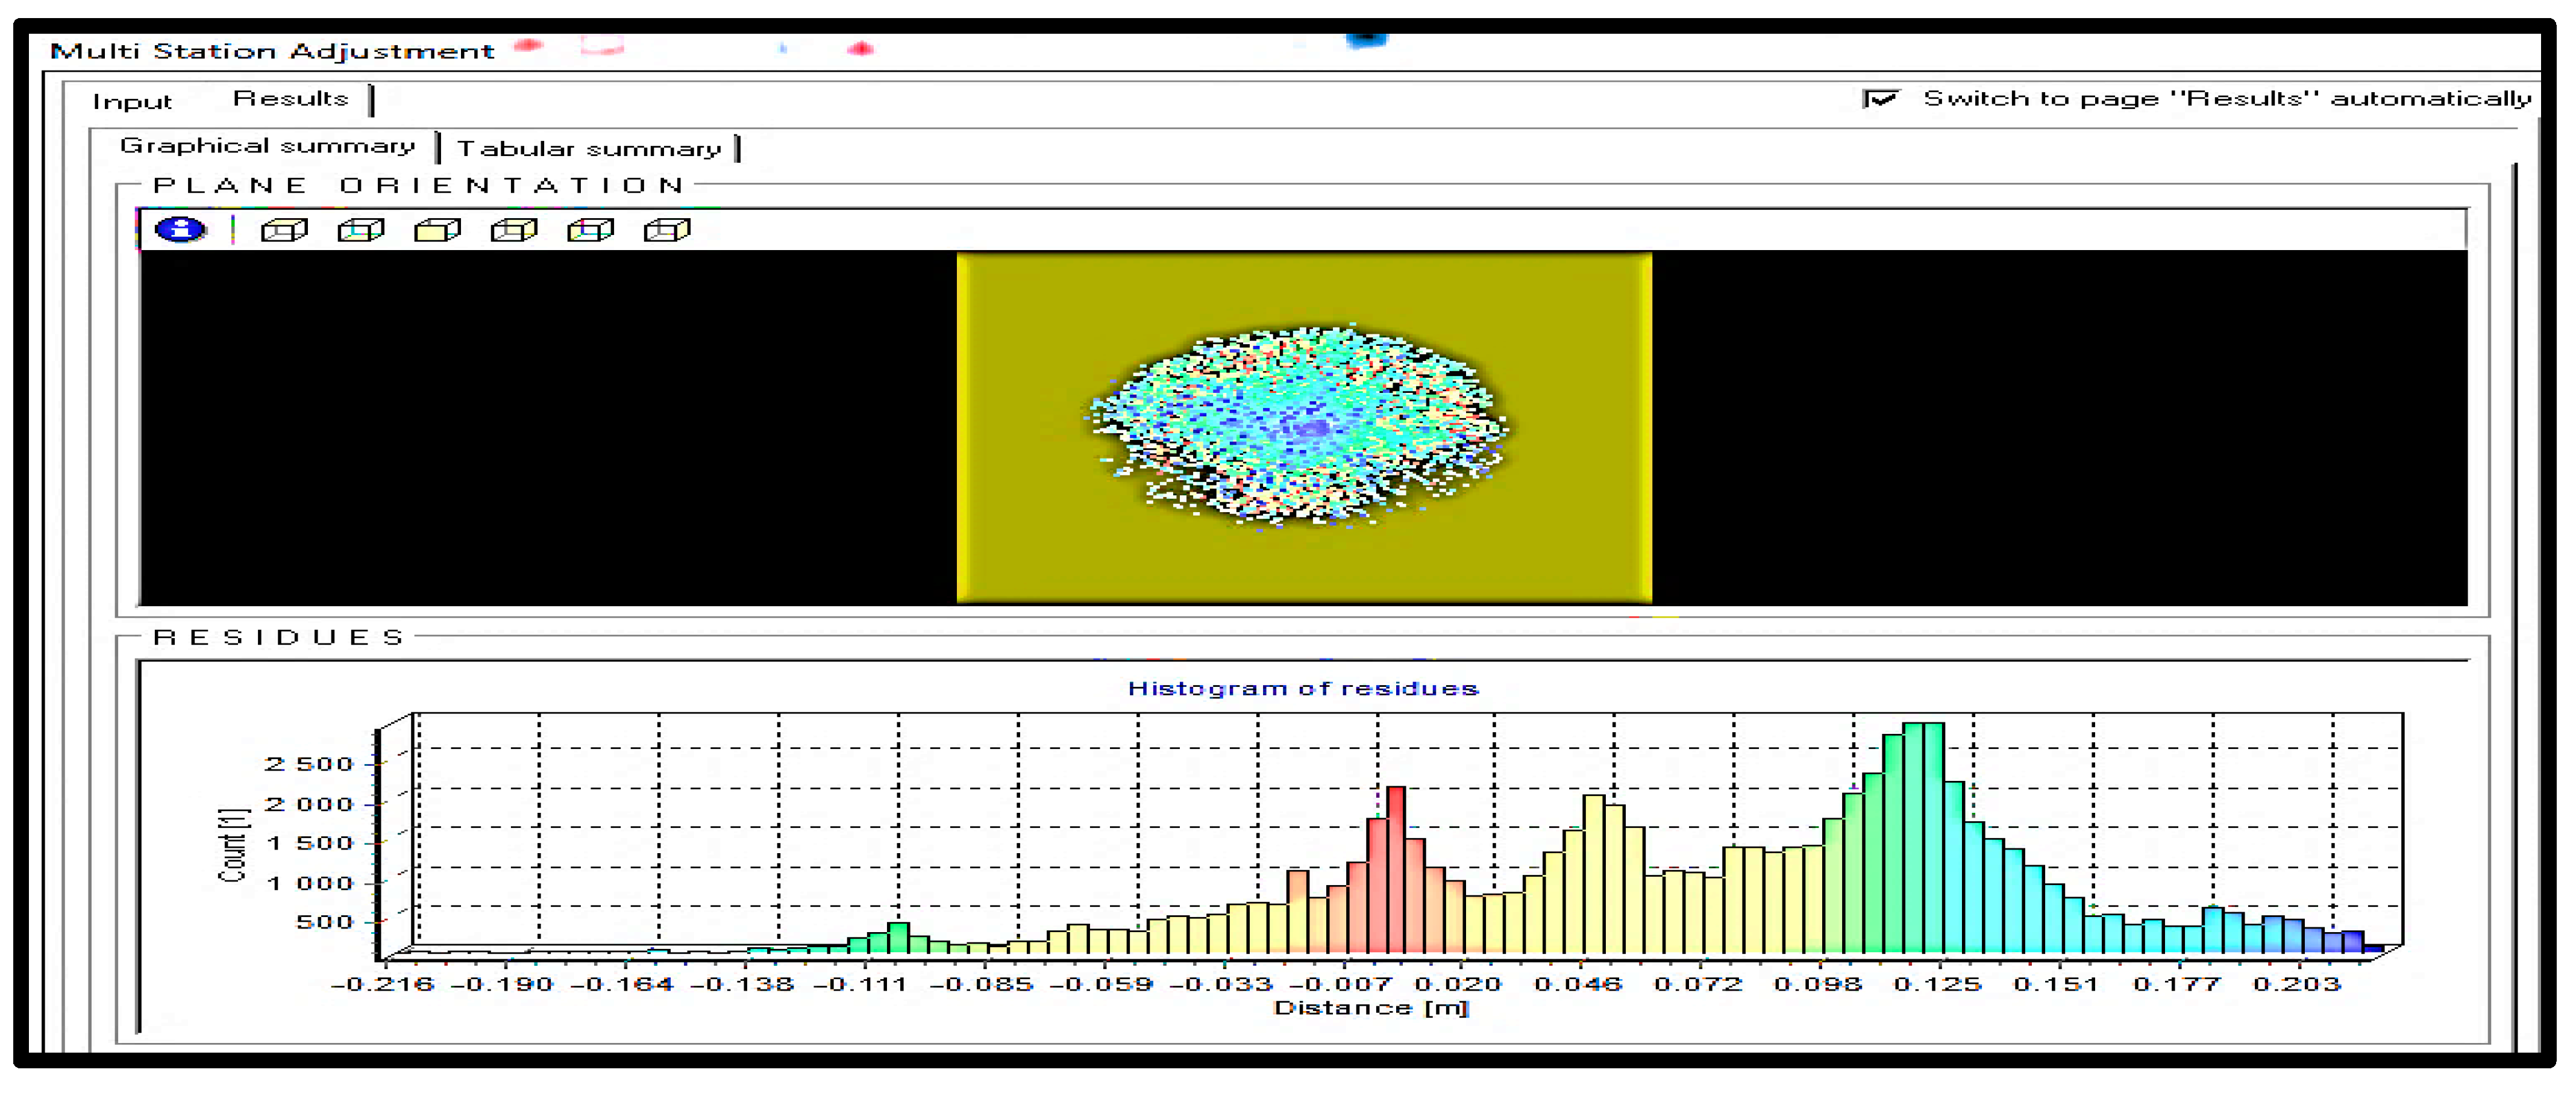Open the Results tab
The height and width of the screenshot is (1093, 2576).
(x=290, y=99)
